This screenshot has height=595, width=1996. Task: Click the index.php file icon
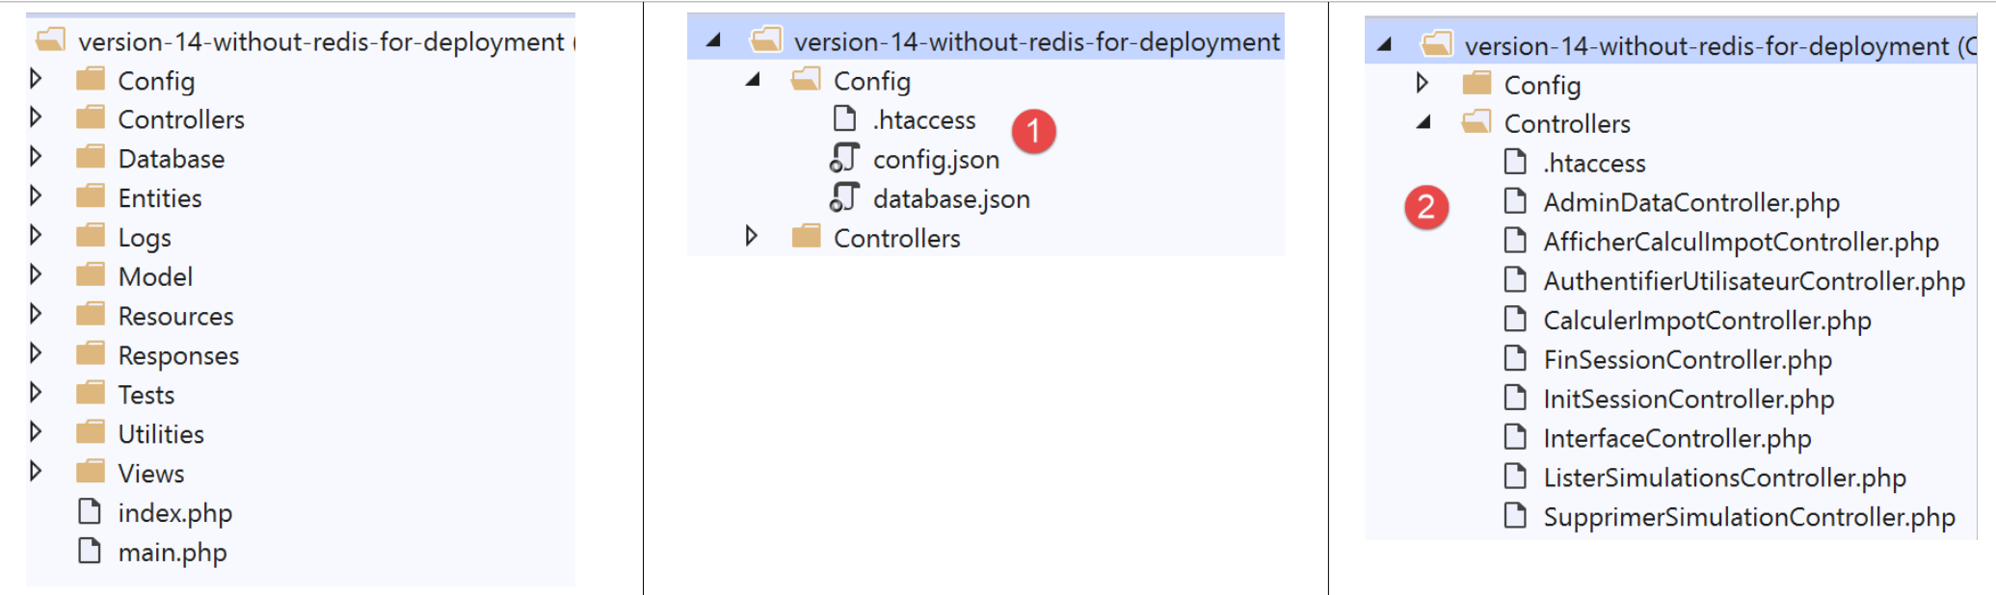(x=90, y=512)
